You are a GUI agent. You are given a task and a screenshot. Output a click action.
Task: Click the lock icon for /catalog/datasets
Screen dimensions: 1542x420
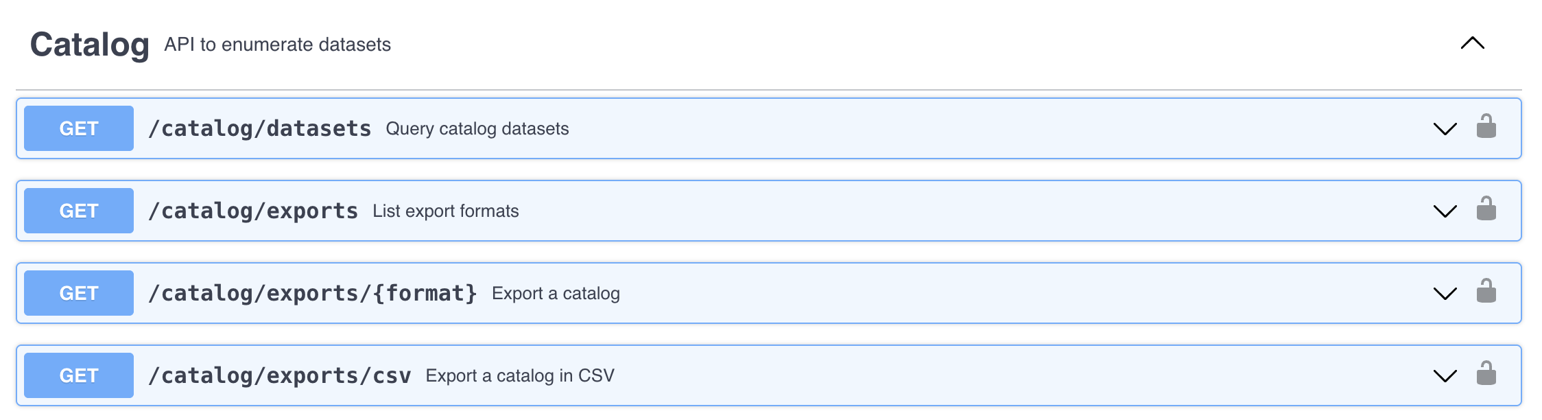[x=1486, y=127]
